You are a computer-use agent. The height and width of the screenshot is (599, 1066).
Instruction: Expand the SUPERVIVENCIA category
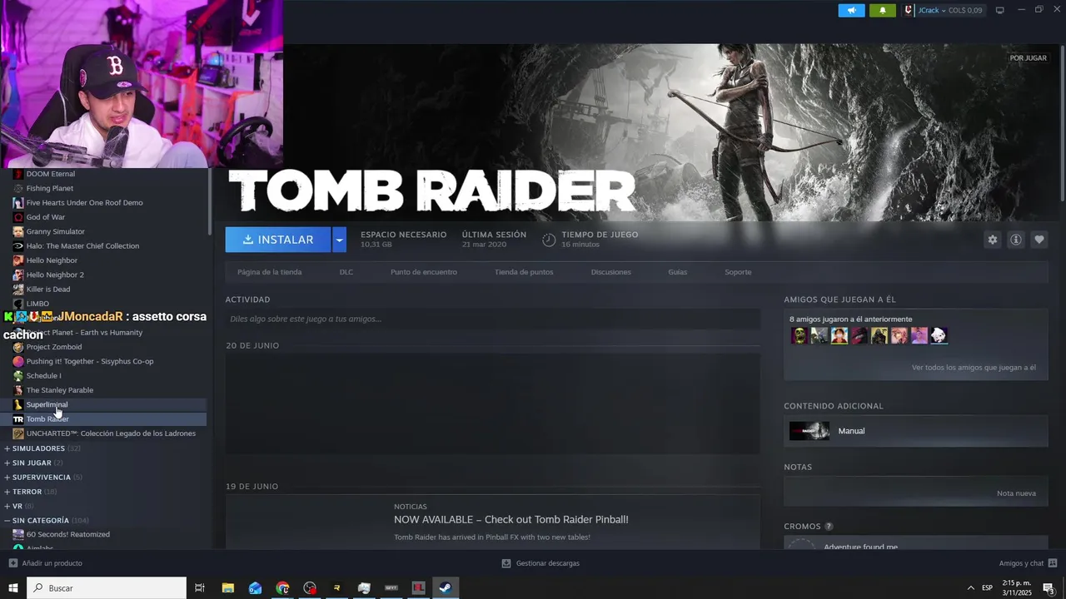7,478
